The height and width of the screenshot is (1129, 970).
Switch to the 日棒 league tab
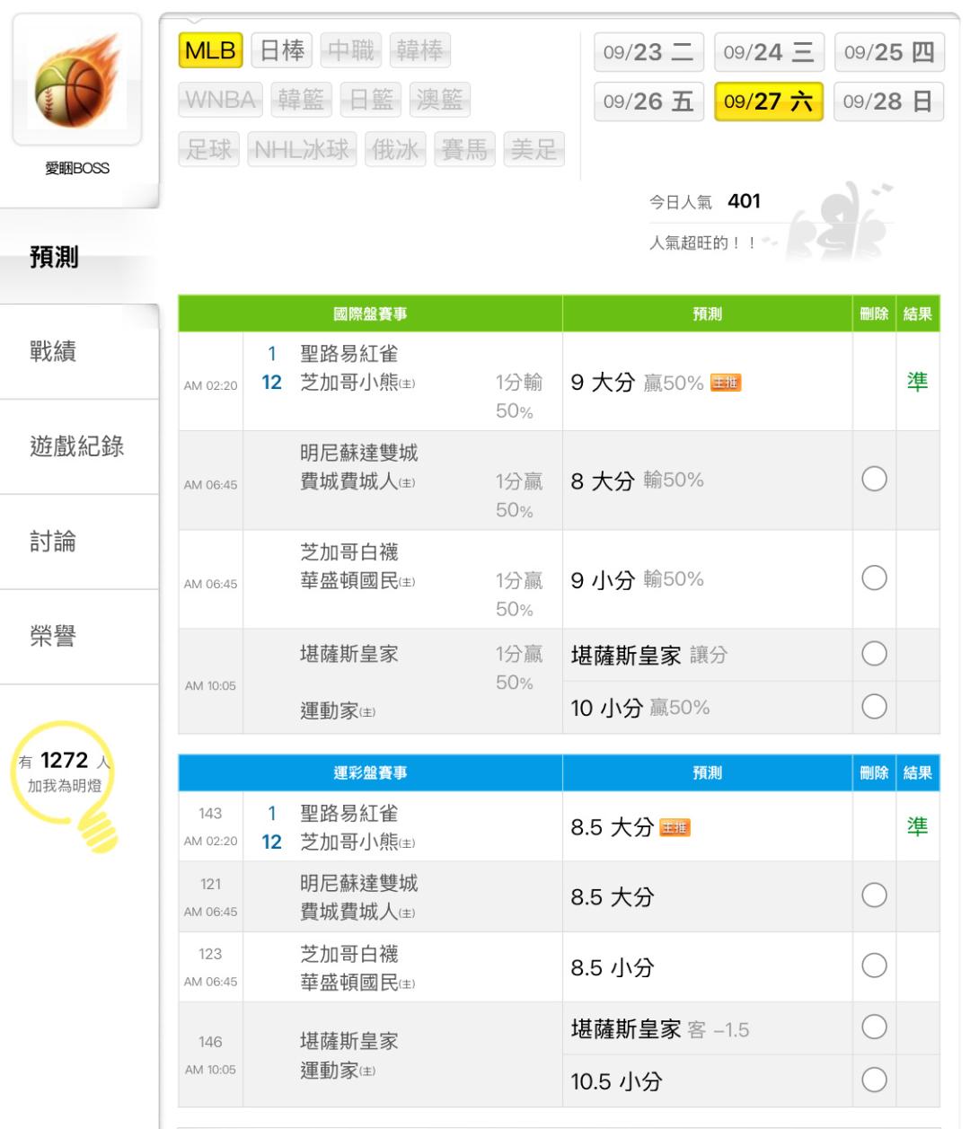pos(282,51)
